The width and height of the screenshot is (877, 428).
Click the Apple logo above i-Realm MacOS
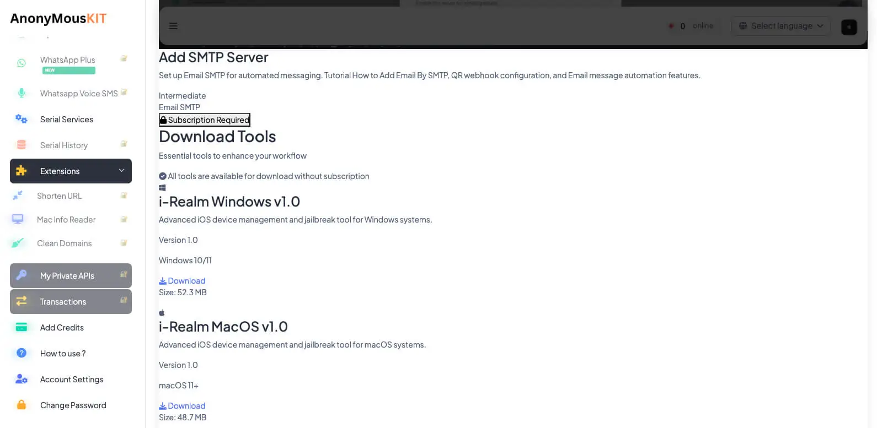pos(162,313)
